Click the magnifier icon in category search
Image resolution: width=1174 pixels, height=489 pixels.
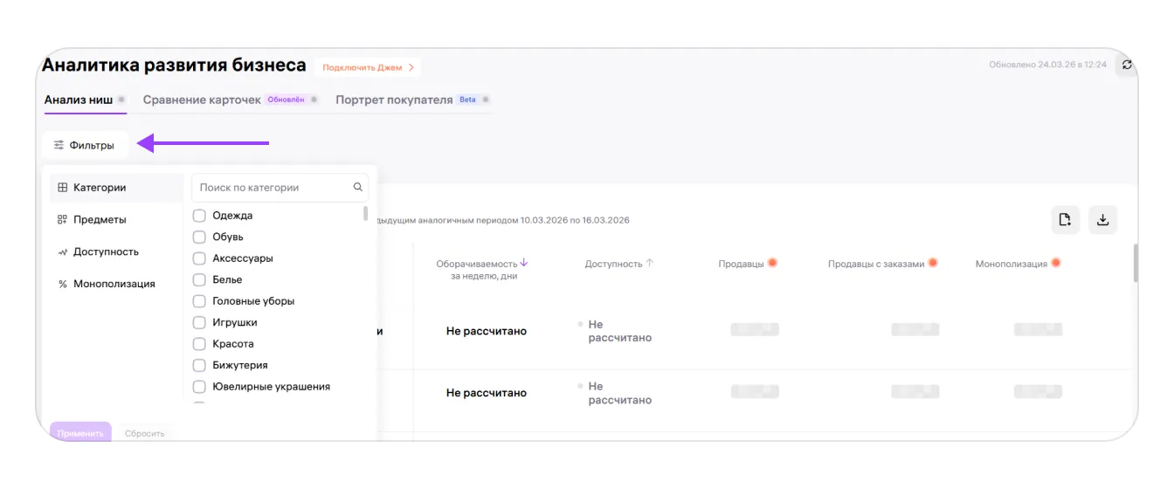[x=357, y=187]
